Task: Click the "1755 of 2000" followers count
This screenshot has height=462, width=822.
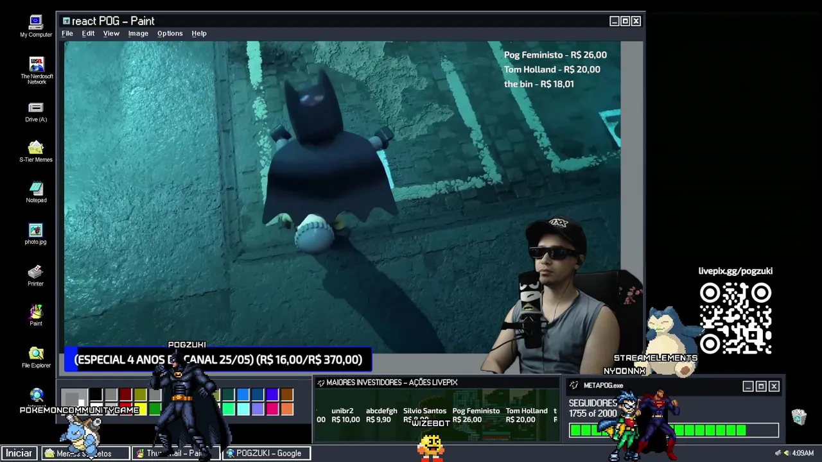Action: 593,414
